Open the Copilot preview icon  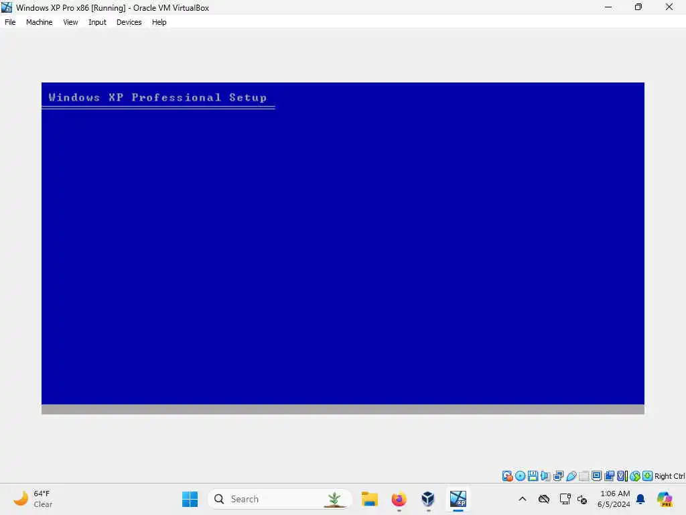click(665, 499)
